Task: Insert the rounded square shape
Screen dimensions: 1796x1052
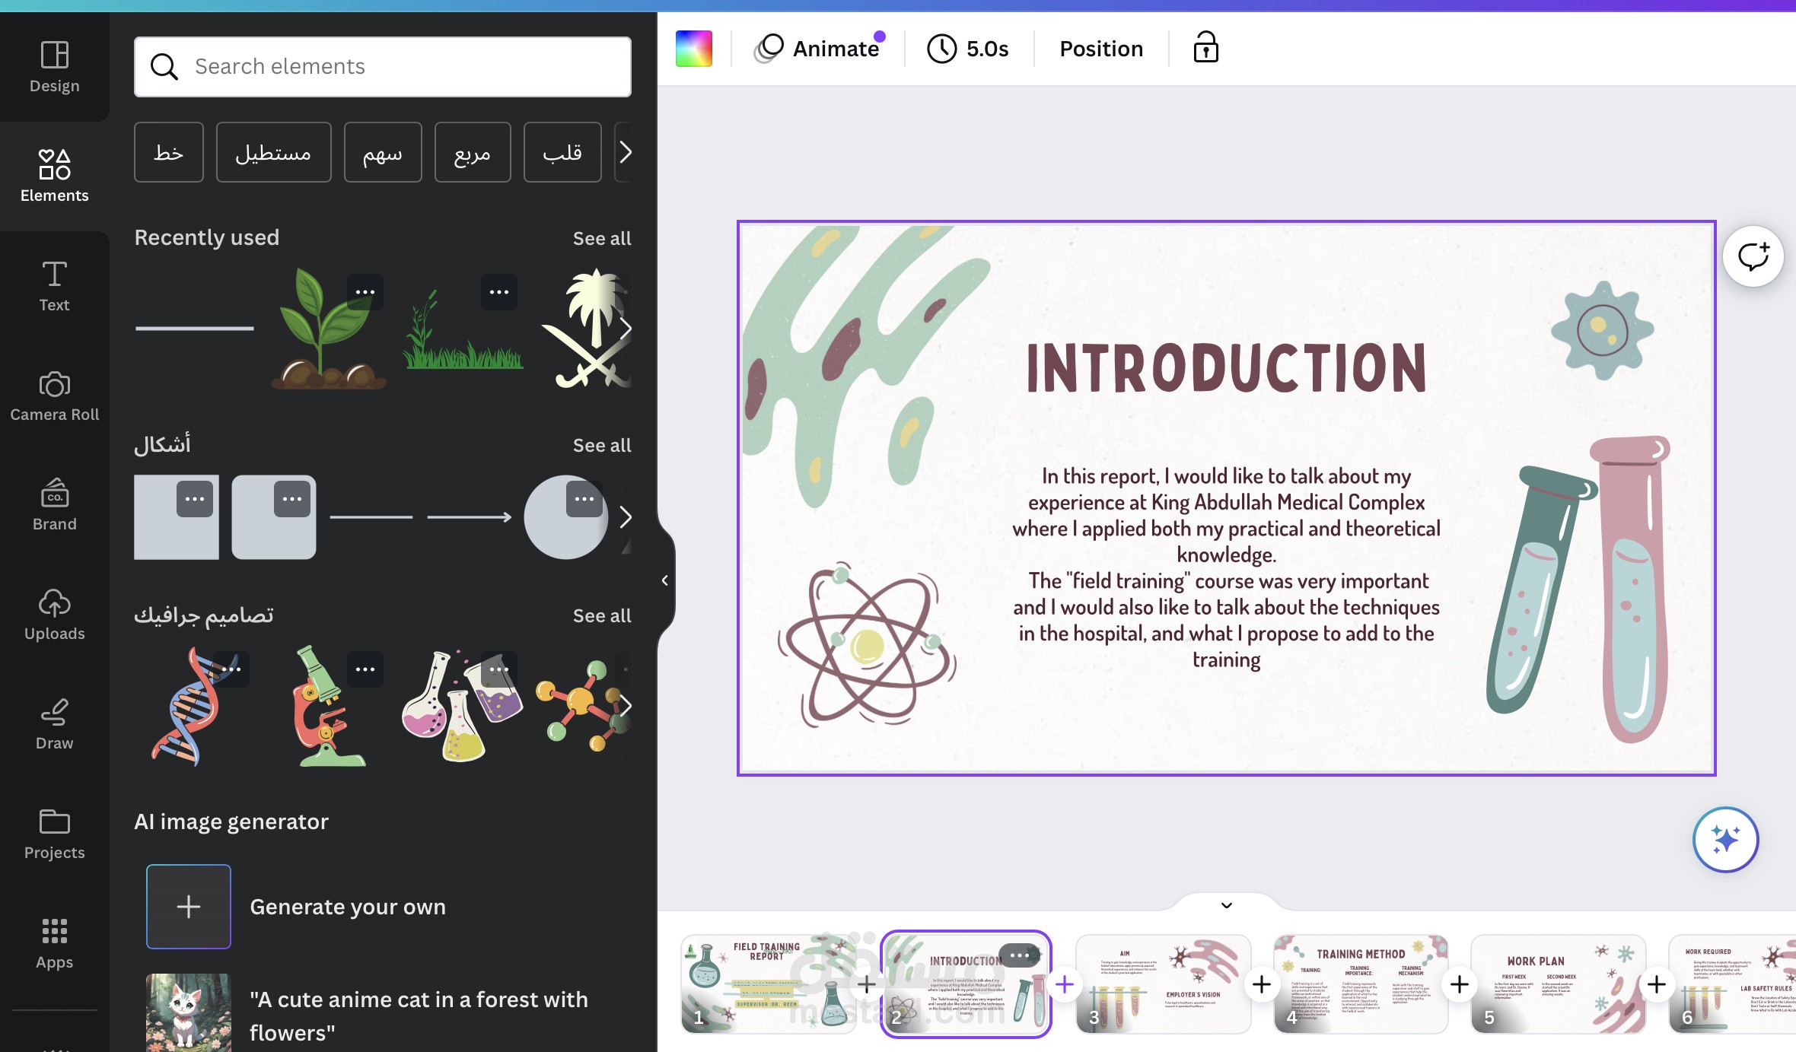Action: (x=274, y=517)
